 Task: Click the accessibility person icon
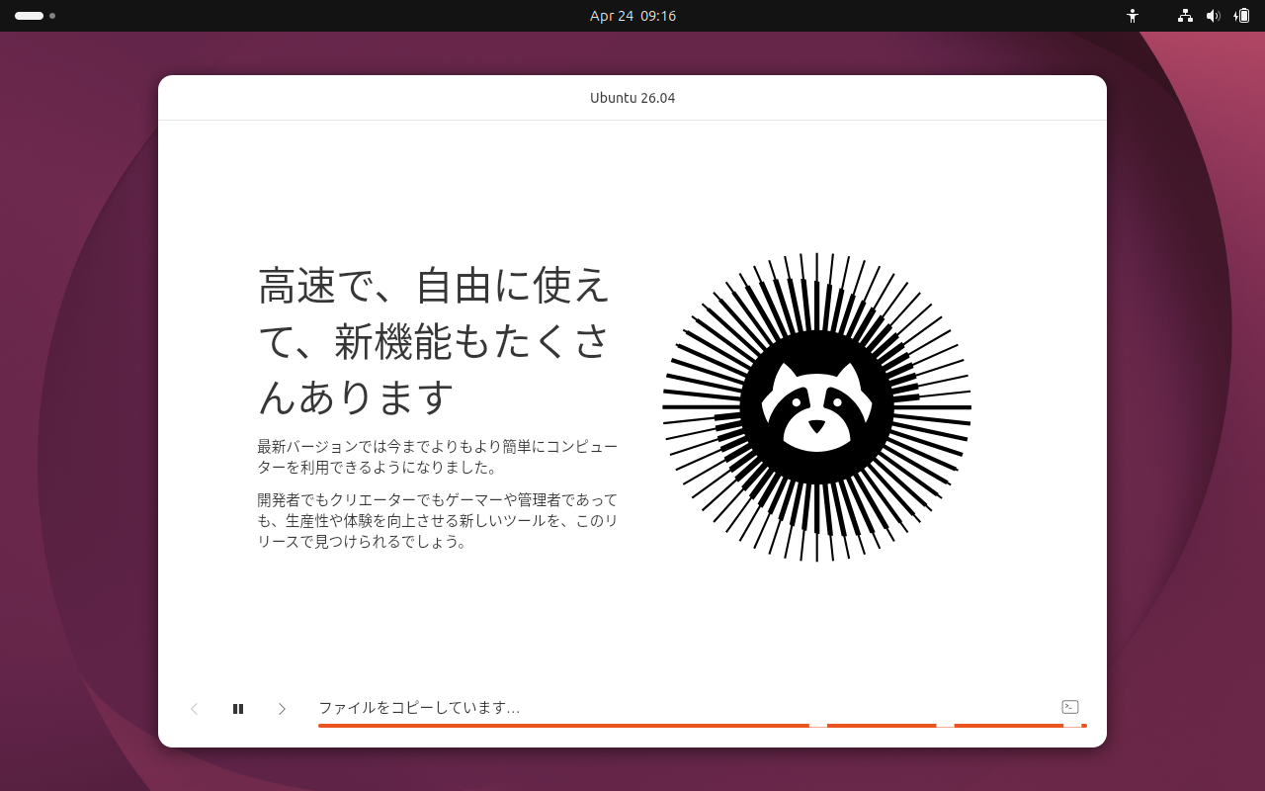[1133, 16]
